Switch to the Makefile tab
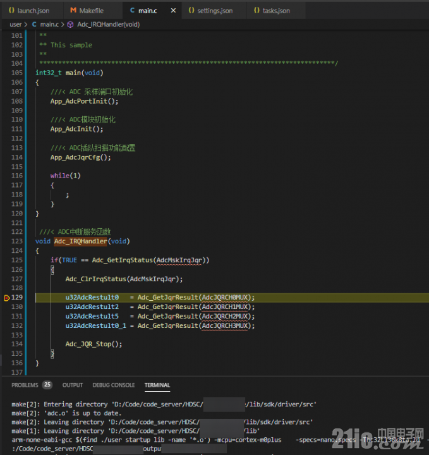The width and height of the screenshot is (429, 455). [87, 11]
